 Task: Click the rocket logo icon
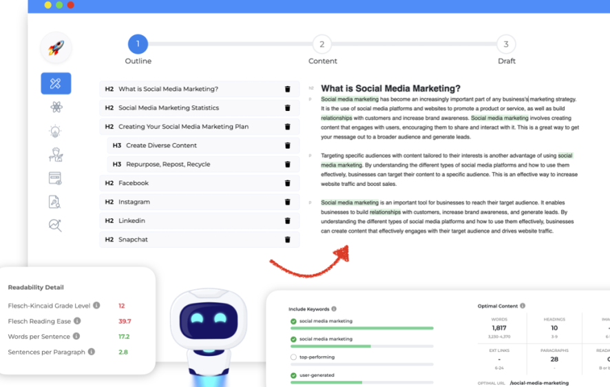(56, 48)
